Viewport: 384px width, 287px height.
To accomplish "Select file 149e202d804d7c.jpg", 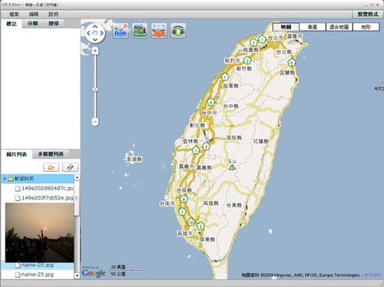I will click(38, 188).
